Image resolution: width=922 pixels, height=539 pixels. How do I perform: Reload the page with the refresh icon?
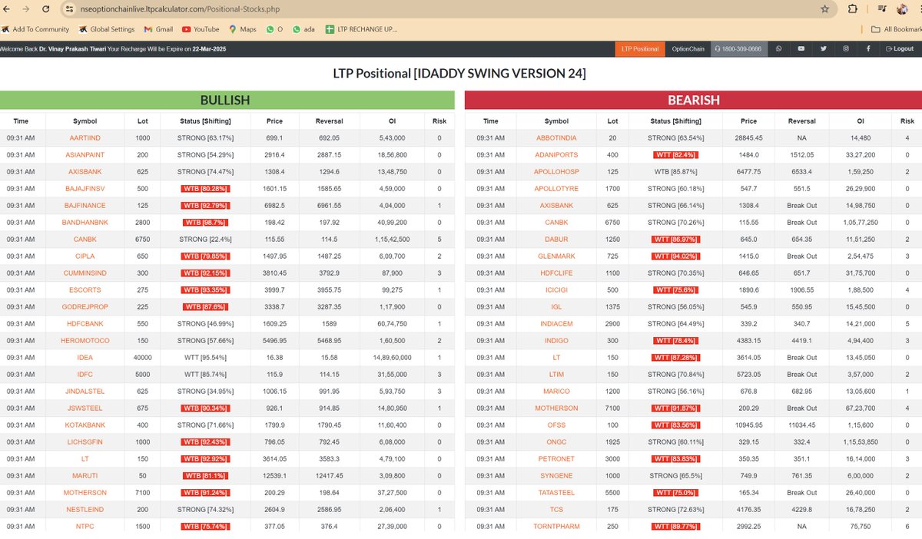[x=45, y=9]
